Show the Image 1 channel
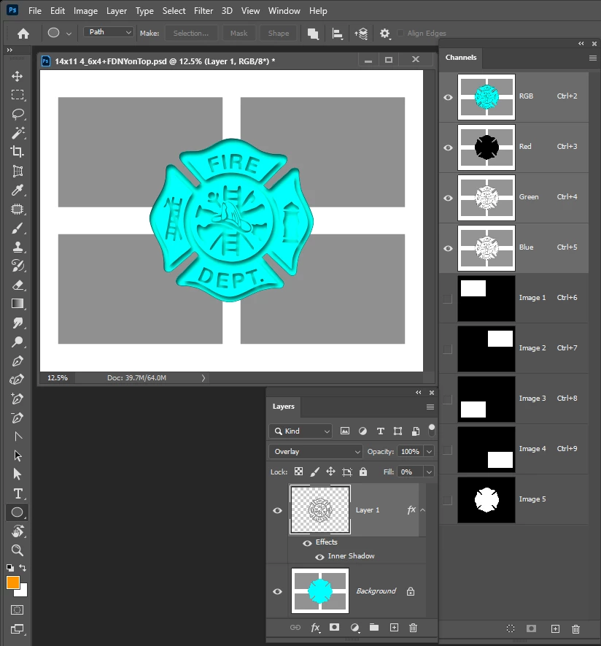This screenshot has height=646, width=601. [447, 299]
